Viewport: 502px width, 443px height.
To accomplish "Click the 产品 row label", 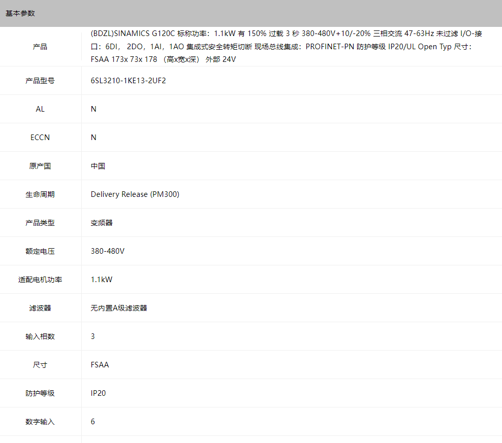I will [x=40, y=47].
